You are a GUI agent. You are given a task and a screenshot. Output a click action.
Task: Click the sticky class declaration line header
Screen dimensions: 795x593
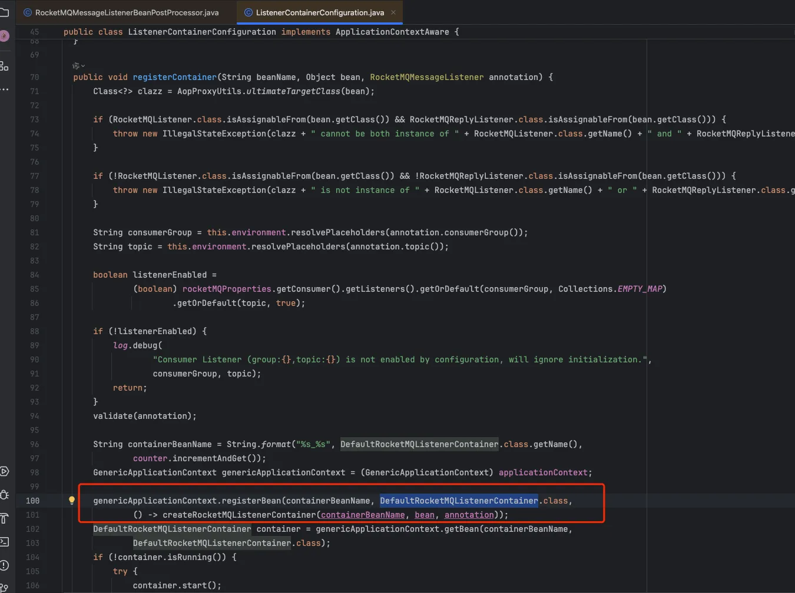(261, 32)
